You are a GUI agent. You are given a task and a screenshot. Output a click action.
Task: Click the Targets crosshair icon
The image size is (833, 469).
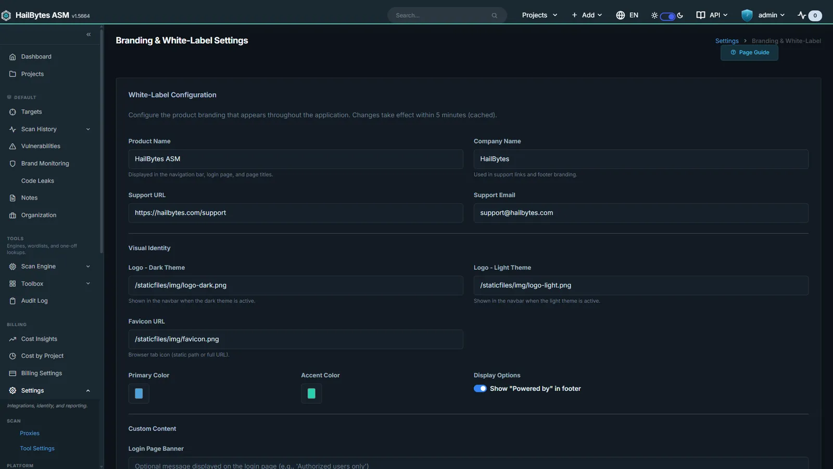tap(12, 112)
